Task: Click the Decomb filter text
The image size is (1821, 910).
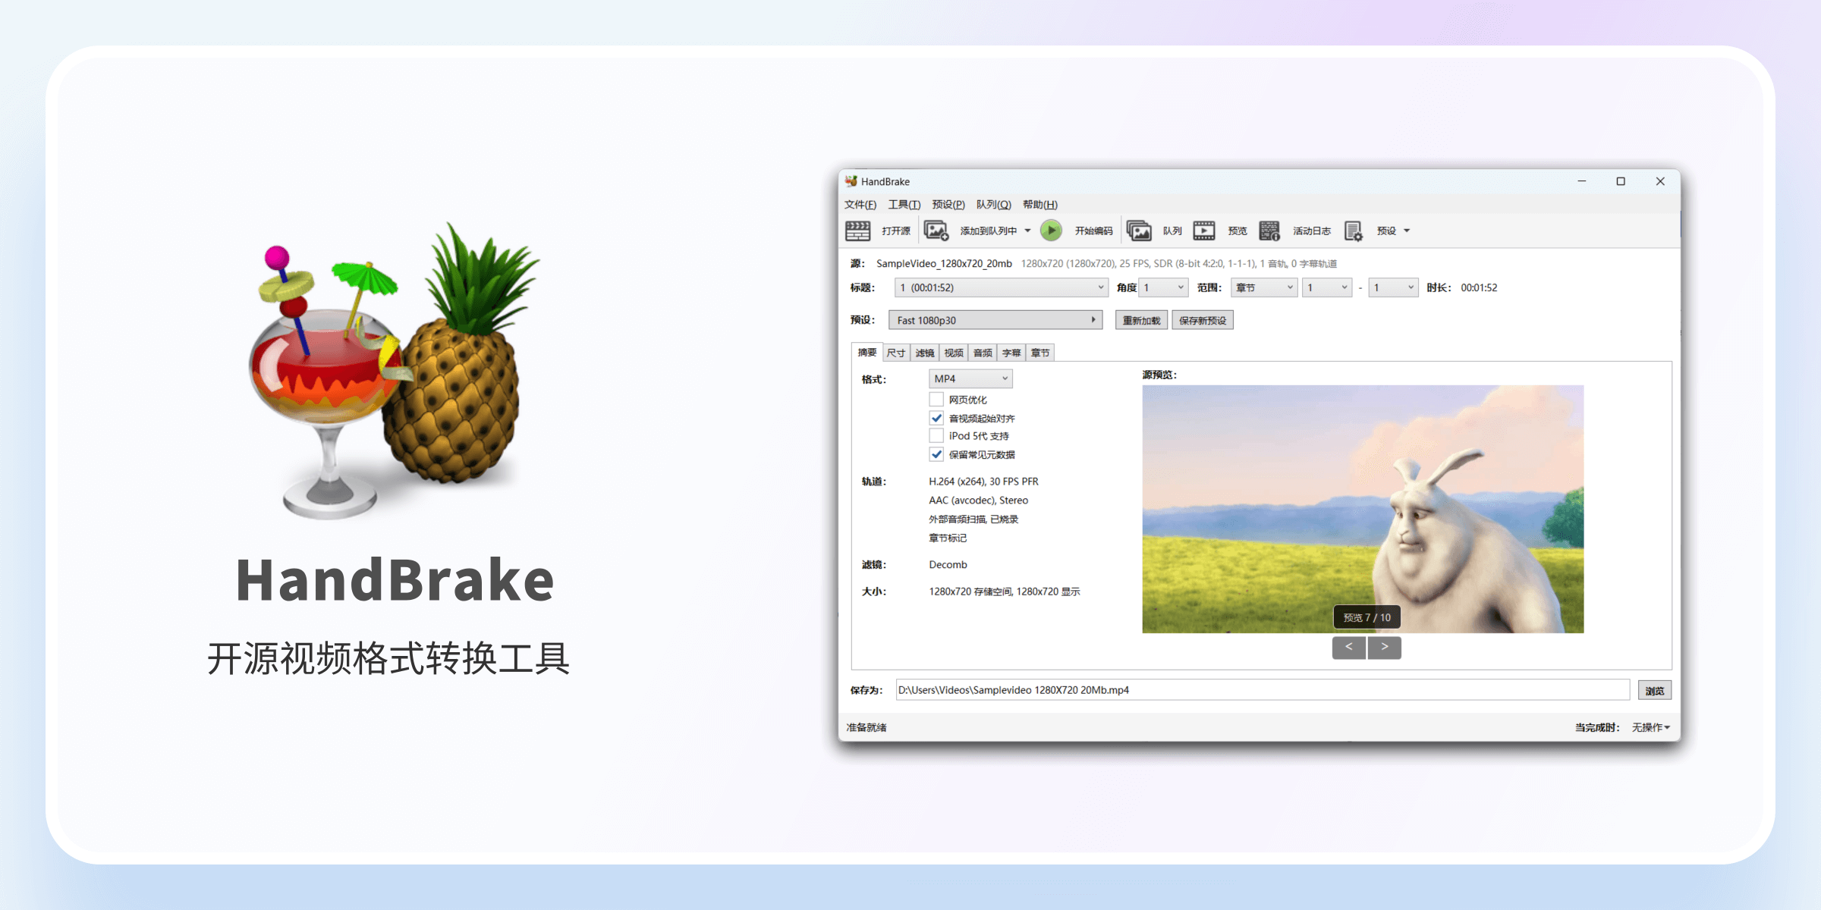Action: point(948,565)
